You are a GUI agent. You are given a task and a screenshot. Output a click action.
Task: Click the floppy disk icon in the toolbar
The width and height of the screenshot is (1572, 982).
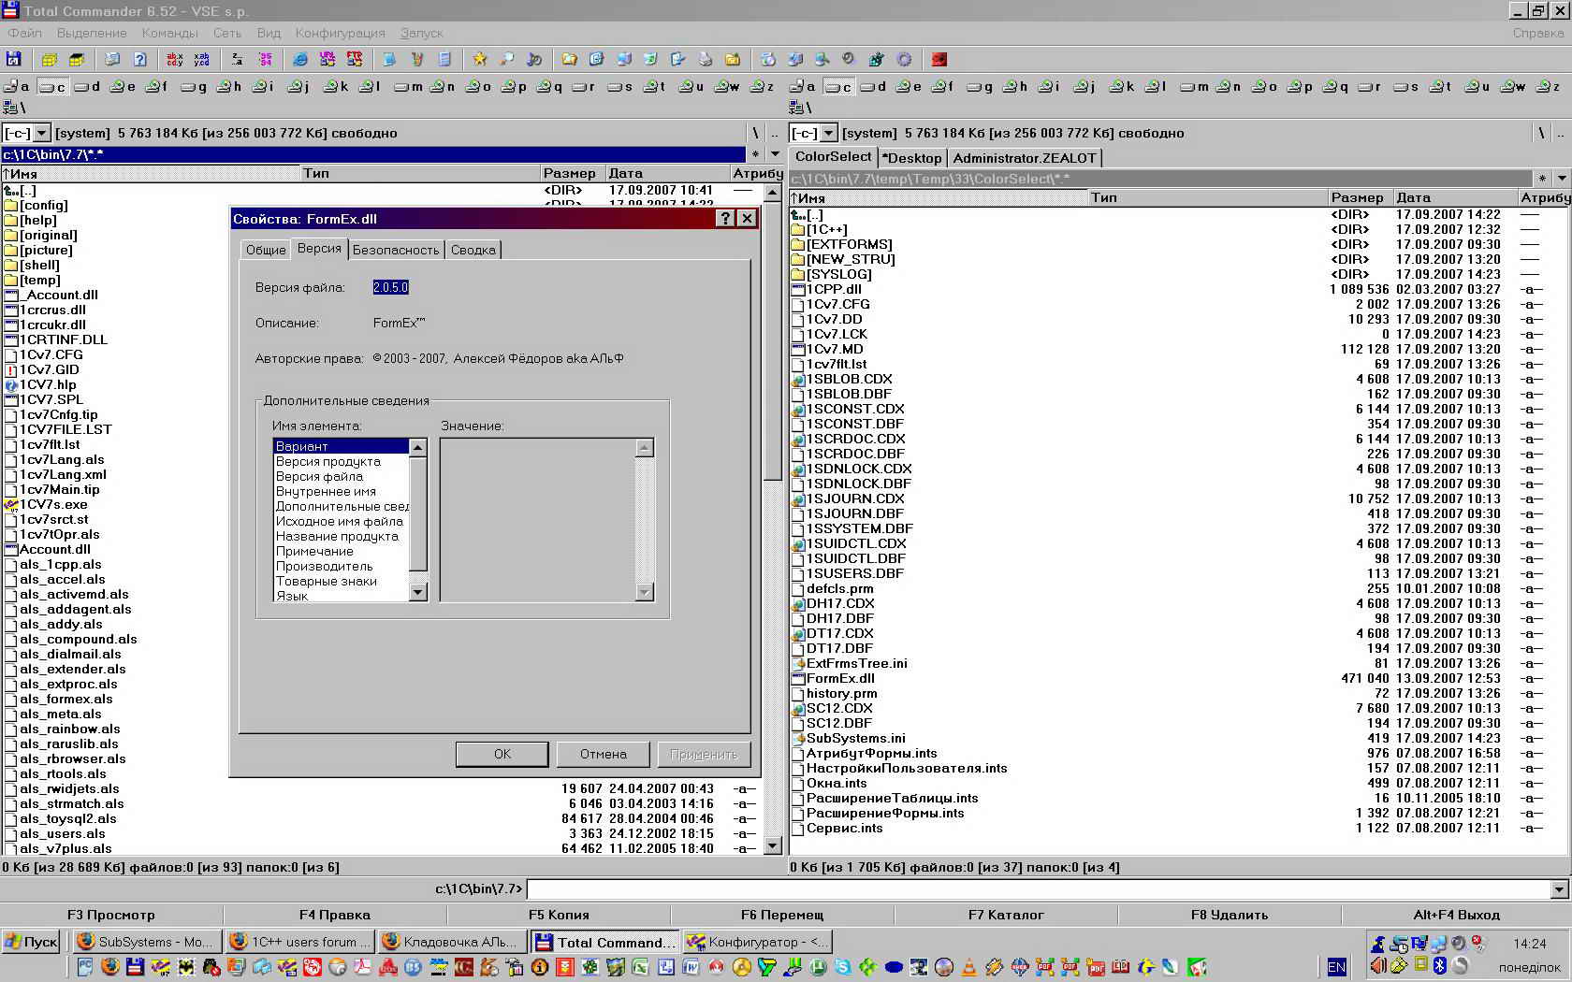[14, 59]
